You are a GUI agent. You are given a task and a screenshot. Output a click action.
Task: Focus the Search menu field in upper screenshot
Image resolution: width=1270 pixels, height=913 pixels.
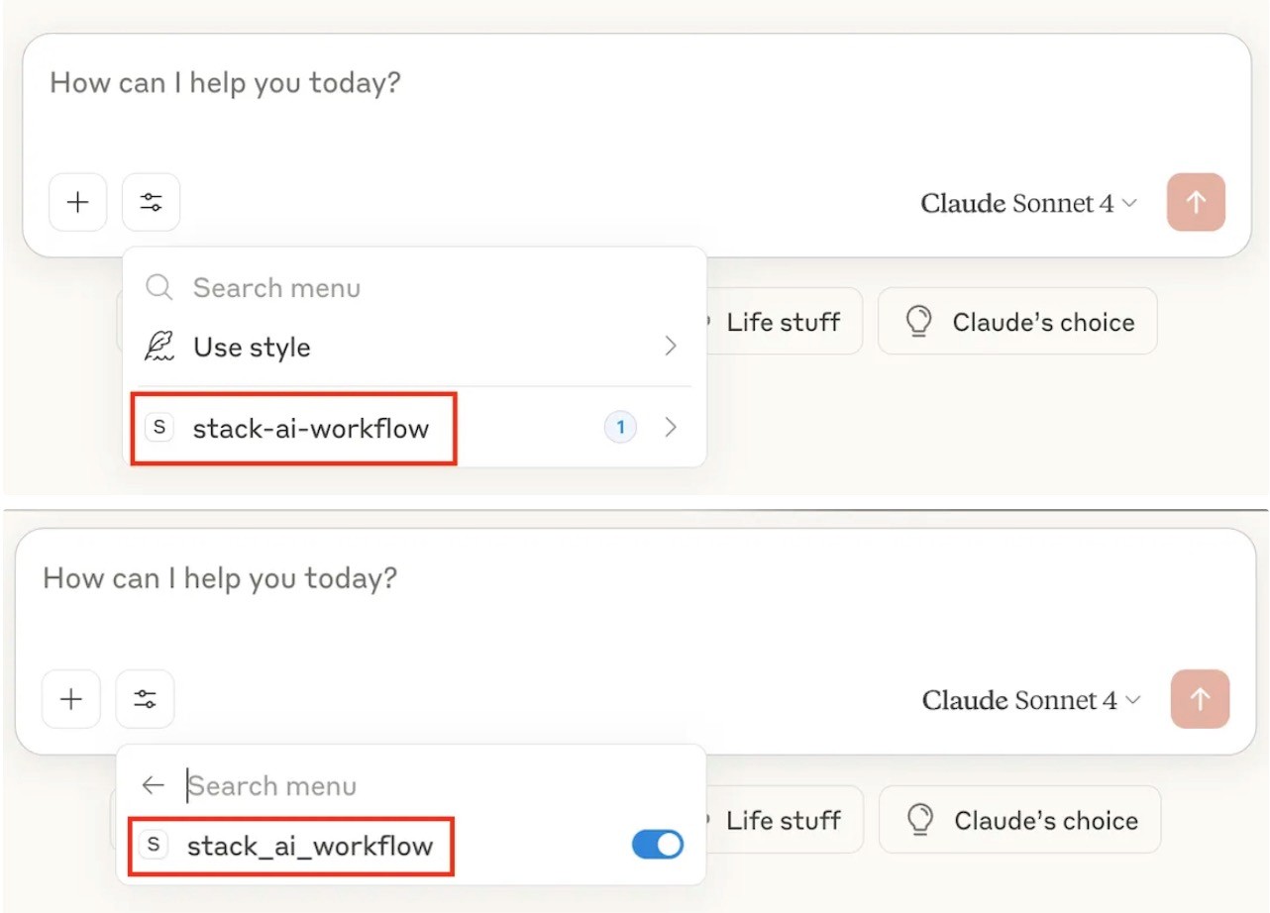click(x=416, y=288)
